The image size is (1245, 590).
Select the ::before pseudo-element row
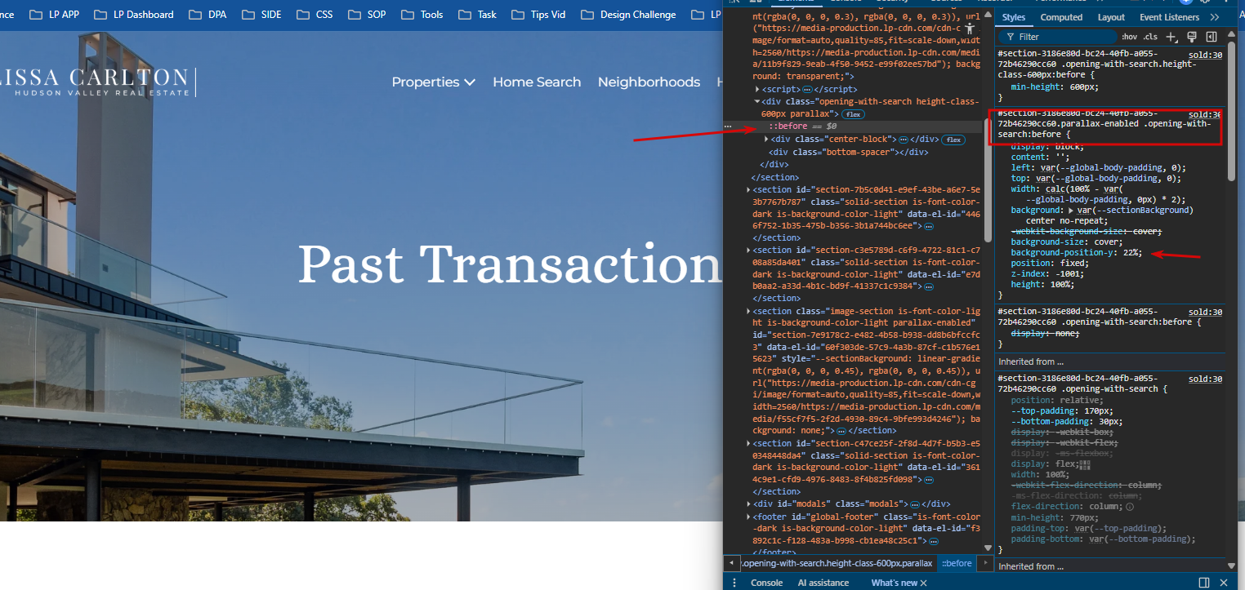[852, 126]
